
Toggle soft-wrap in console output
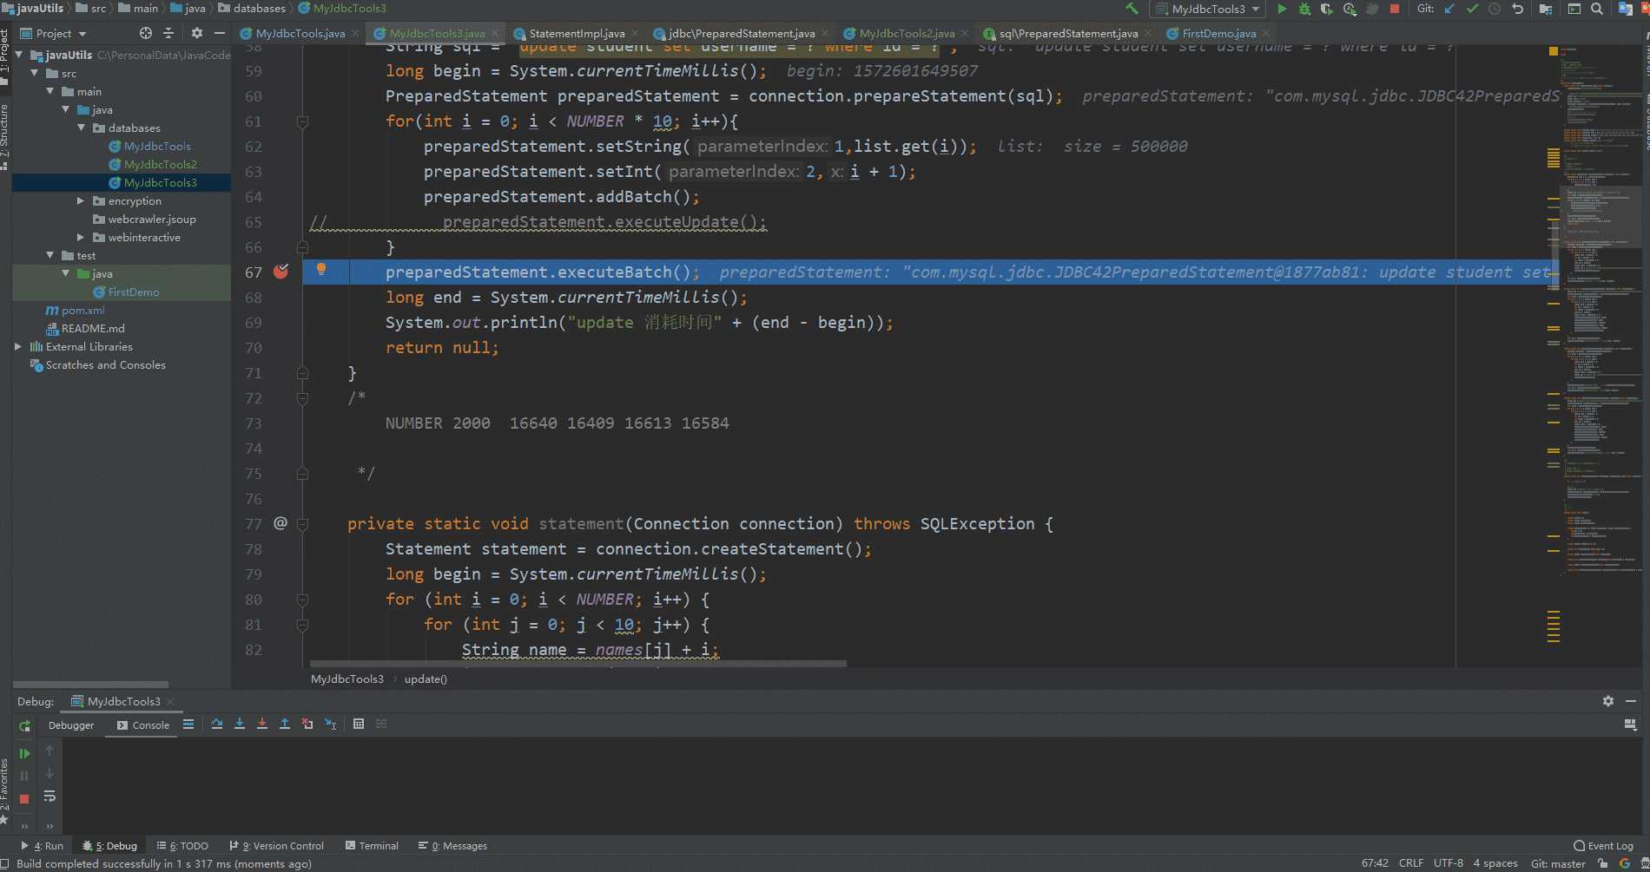click(x=49, y=797)
